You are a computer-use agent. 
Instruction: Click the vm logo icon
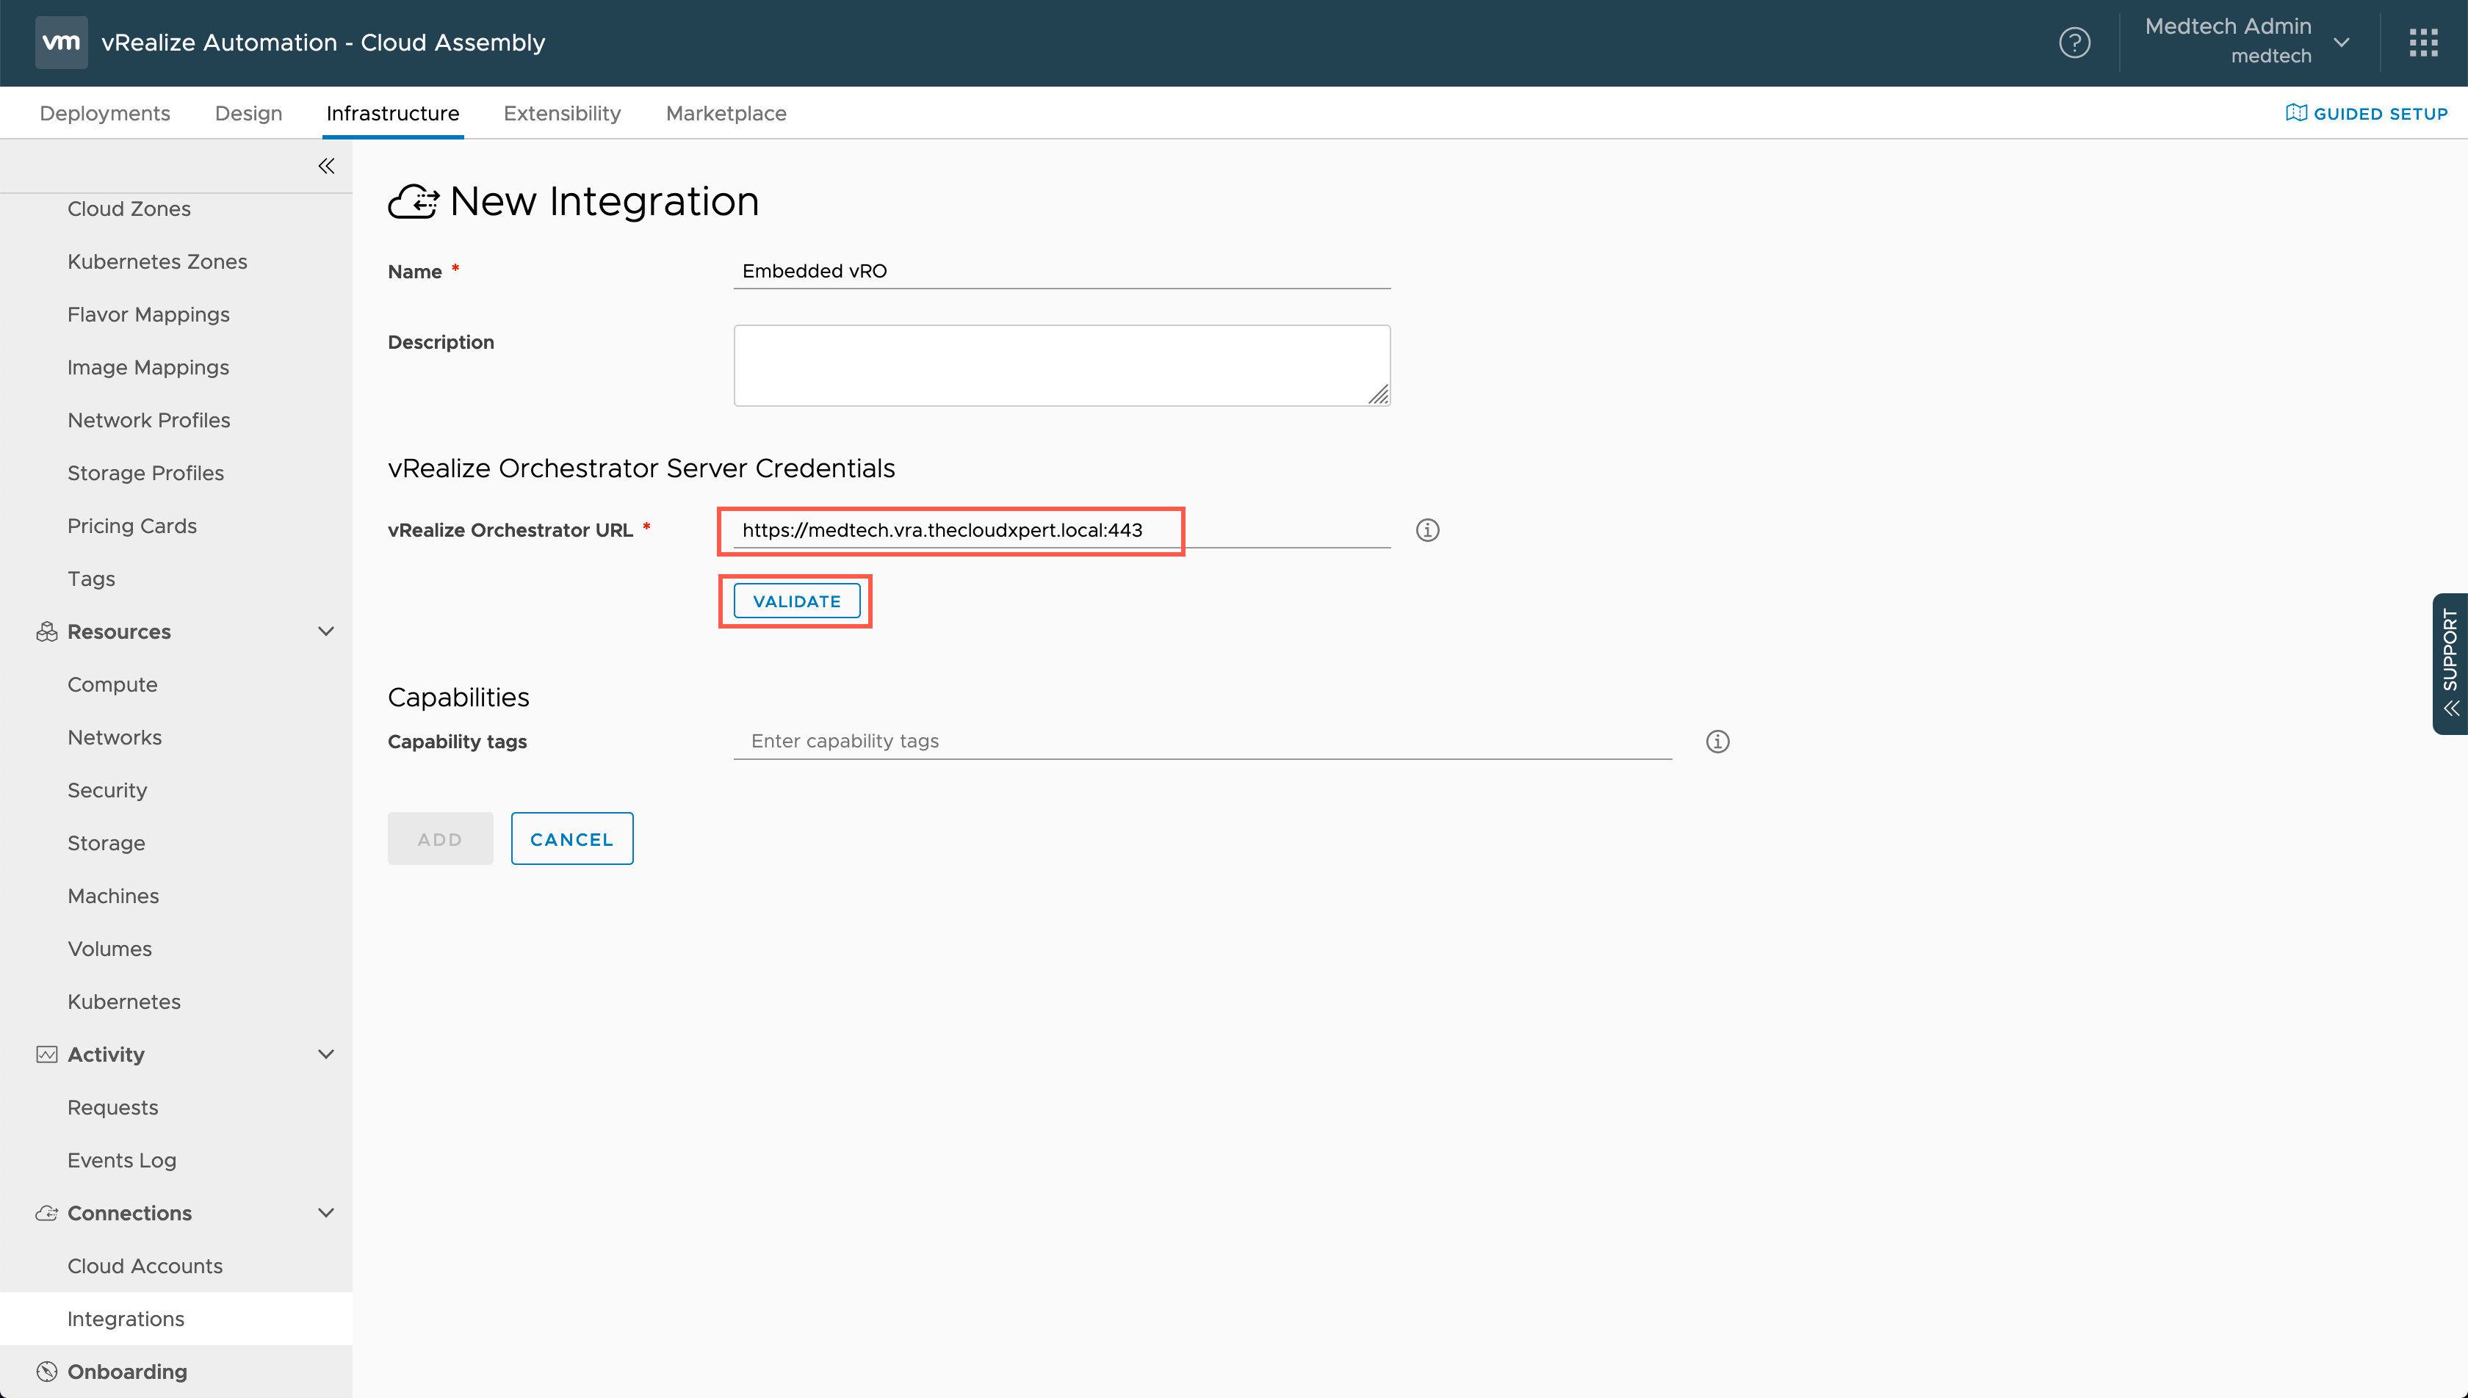62,43
